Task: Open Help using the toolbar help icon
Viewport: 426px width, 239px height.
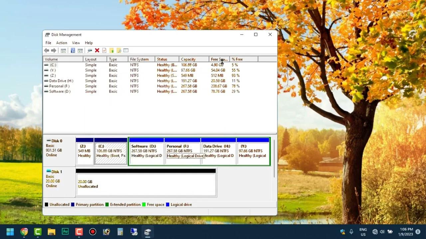Action: click(x=73, y=50)
